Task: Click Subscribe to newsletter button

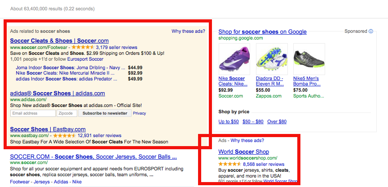Action: click(x=105, y=113)
